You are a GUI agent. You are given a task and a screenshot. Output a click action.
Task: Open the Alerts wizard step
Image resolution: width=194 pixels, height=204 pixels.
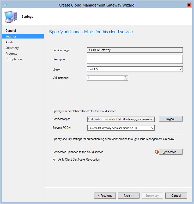click(9, 42)
